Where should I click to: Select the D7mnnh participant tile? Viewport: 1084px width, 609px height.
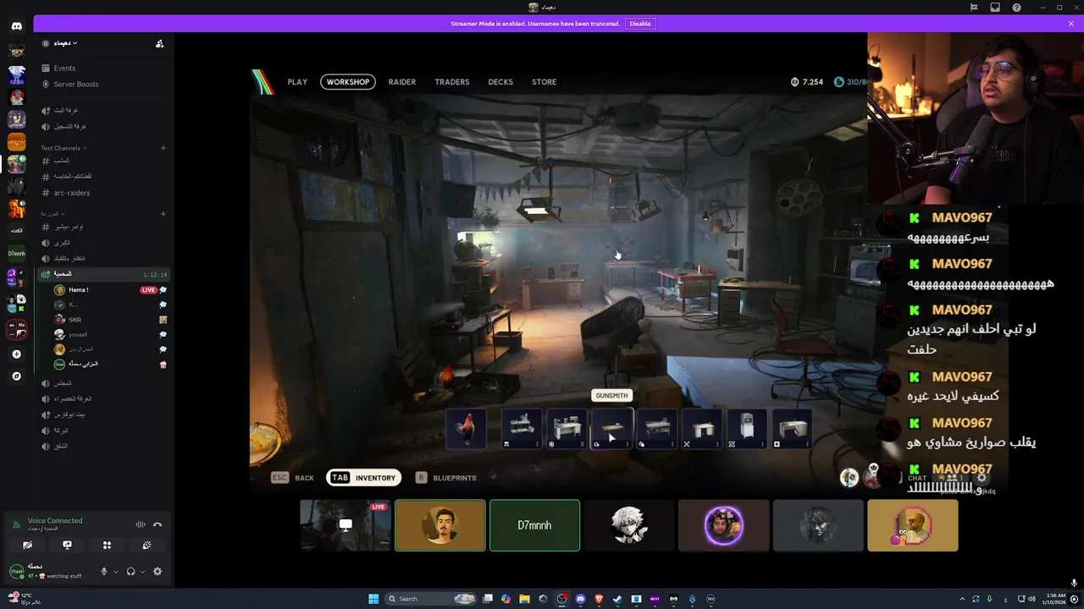[x=534, y=525]
